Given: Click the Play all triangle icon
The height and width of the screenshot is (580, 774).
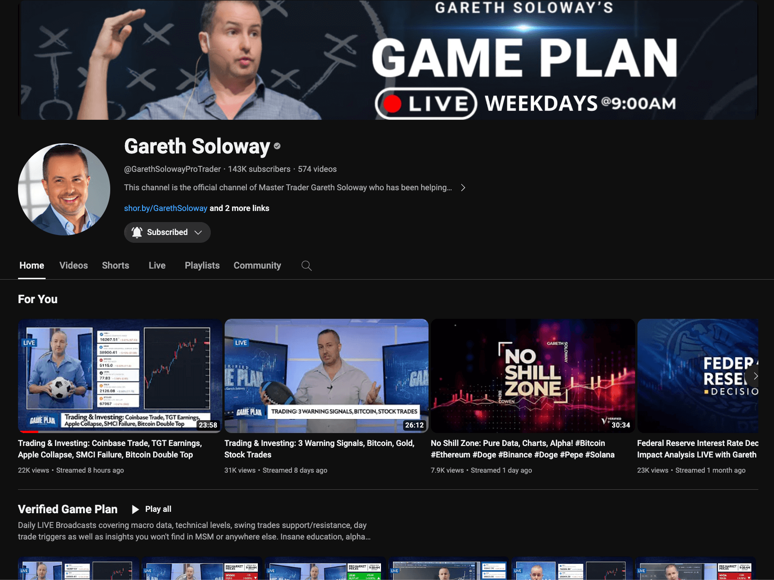Looking at the screenshot, I should tap(135, 509).
